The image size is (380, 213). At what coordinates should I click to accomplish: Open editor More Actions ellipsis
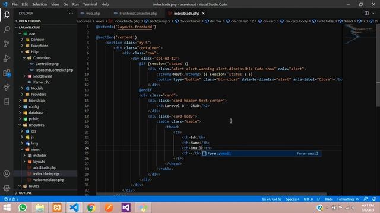pos(373,13)
